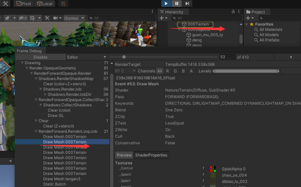The image size is (301, 187).
Task: Open scene effects dropdown arrow
Action: 15,18
